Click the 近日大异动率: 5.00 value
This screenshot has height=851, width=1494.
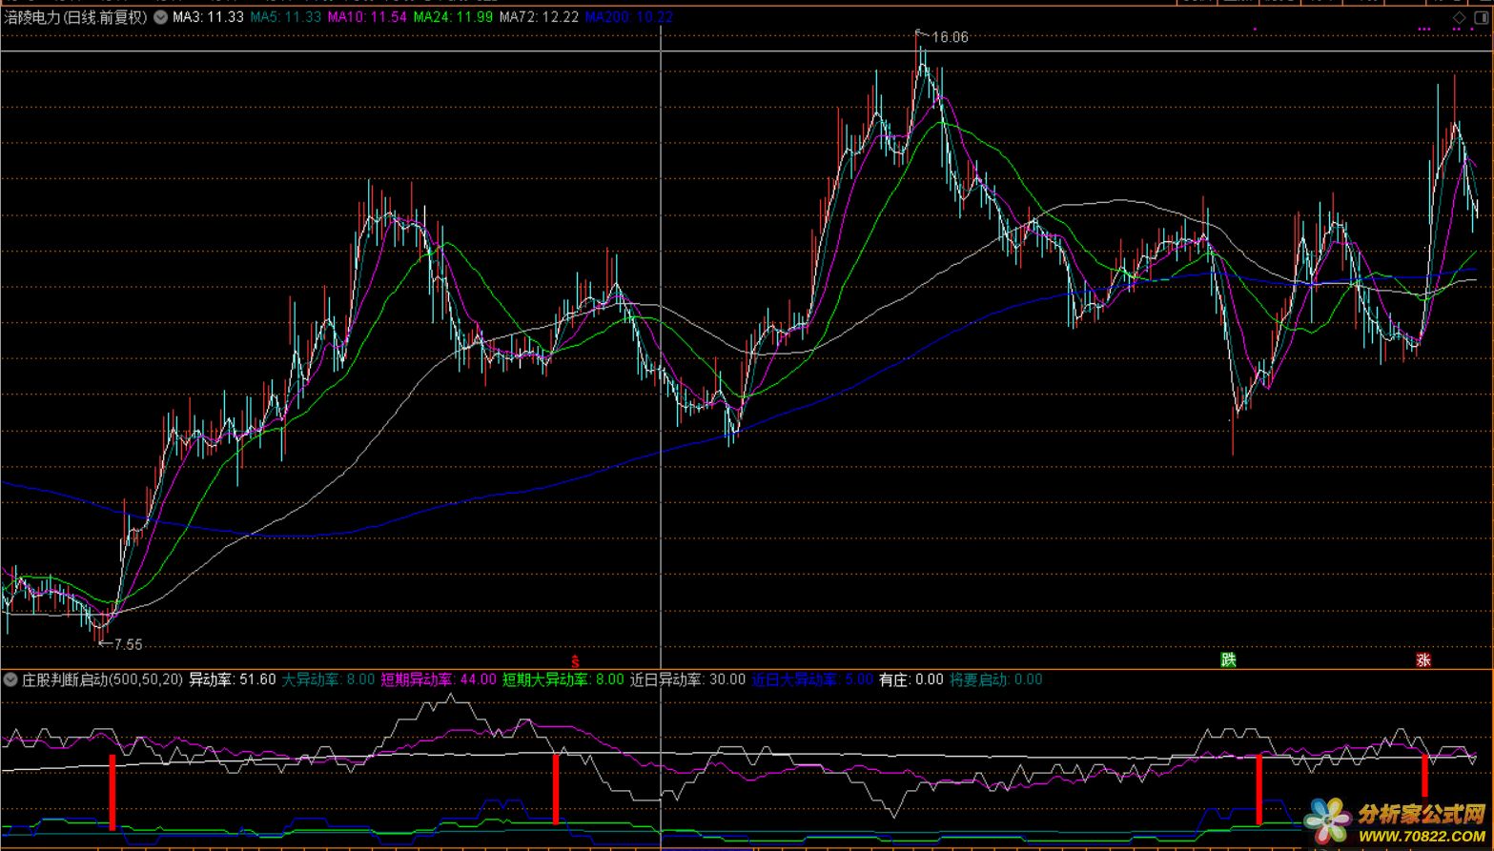(x=812, y=679)
